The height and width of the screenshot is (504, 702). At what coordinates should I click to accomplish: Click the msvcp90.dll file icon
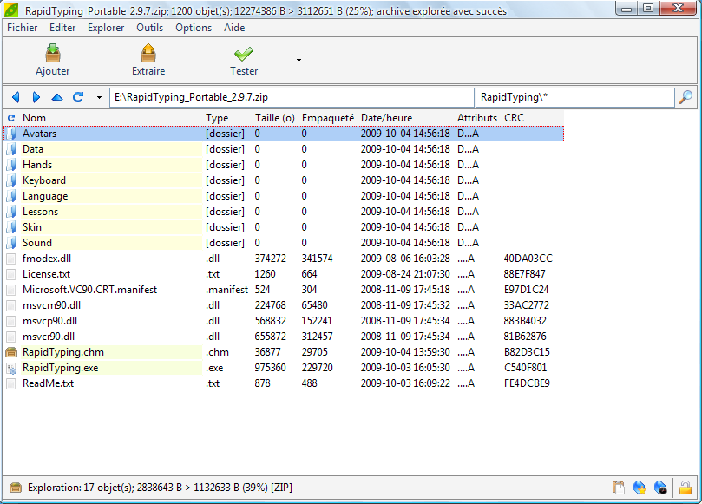pyautogui.click(x=11, y=321)
